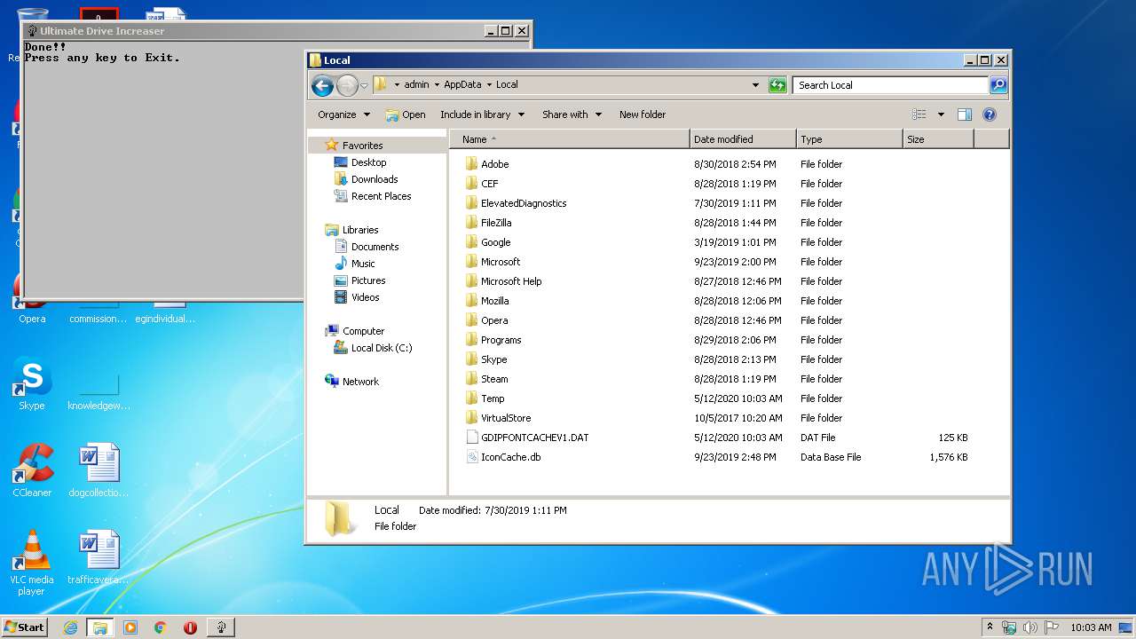
Task: Open Google Chrome from taskbar
Action: coord(161,627)
